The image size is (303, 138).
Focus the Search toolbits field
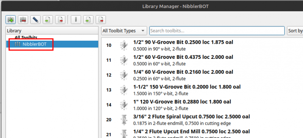(217, 31)
